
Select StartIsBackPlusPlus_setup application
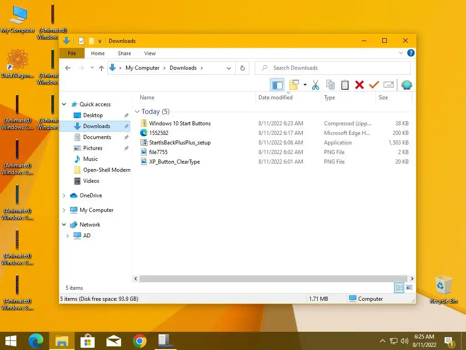(x=180, y=143)
